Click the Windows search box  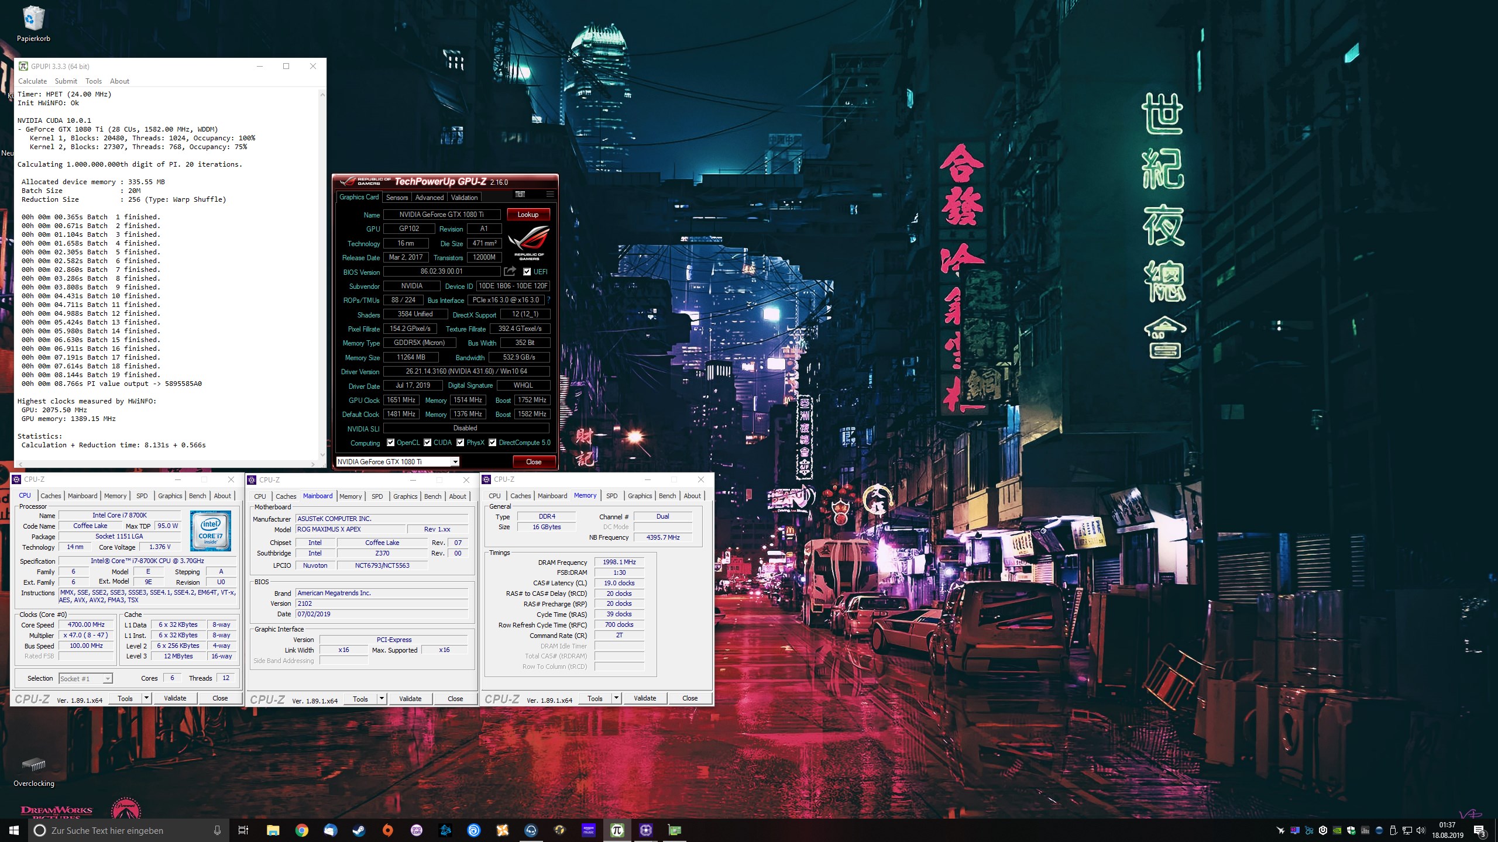(x=128, y=830)
